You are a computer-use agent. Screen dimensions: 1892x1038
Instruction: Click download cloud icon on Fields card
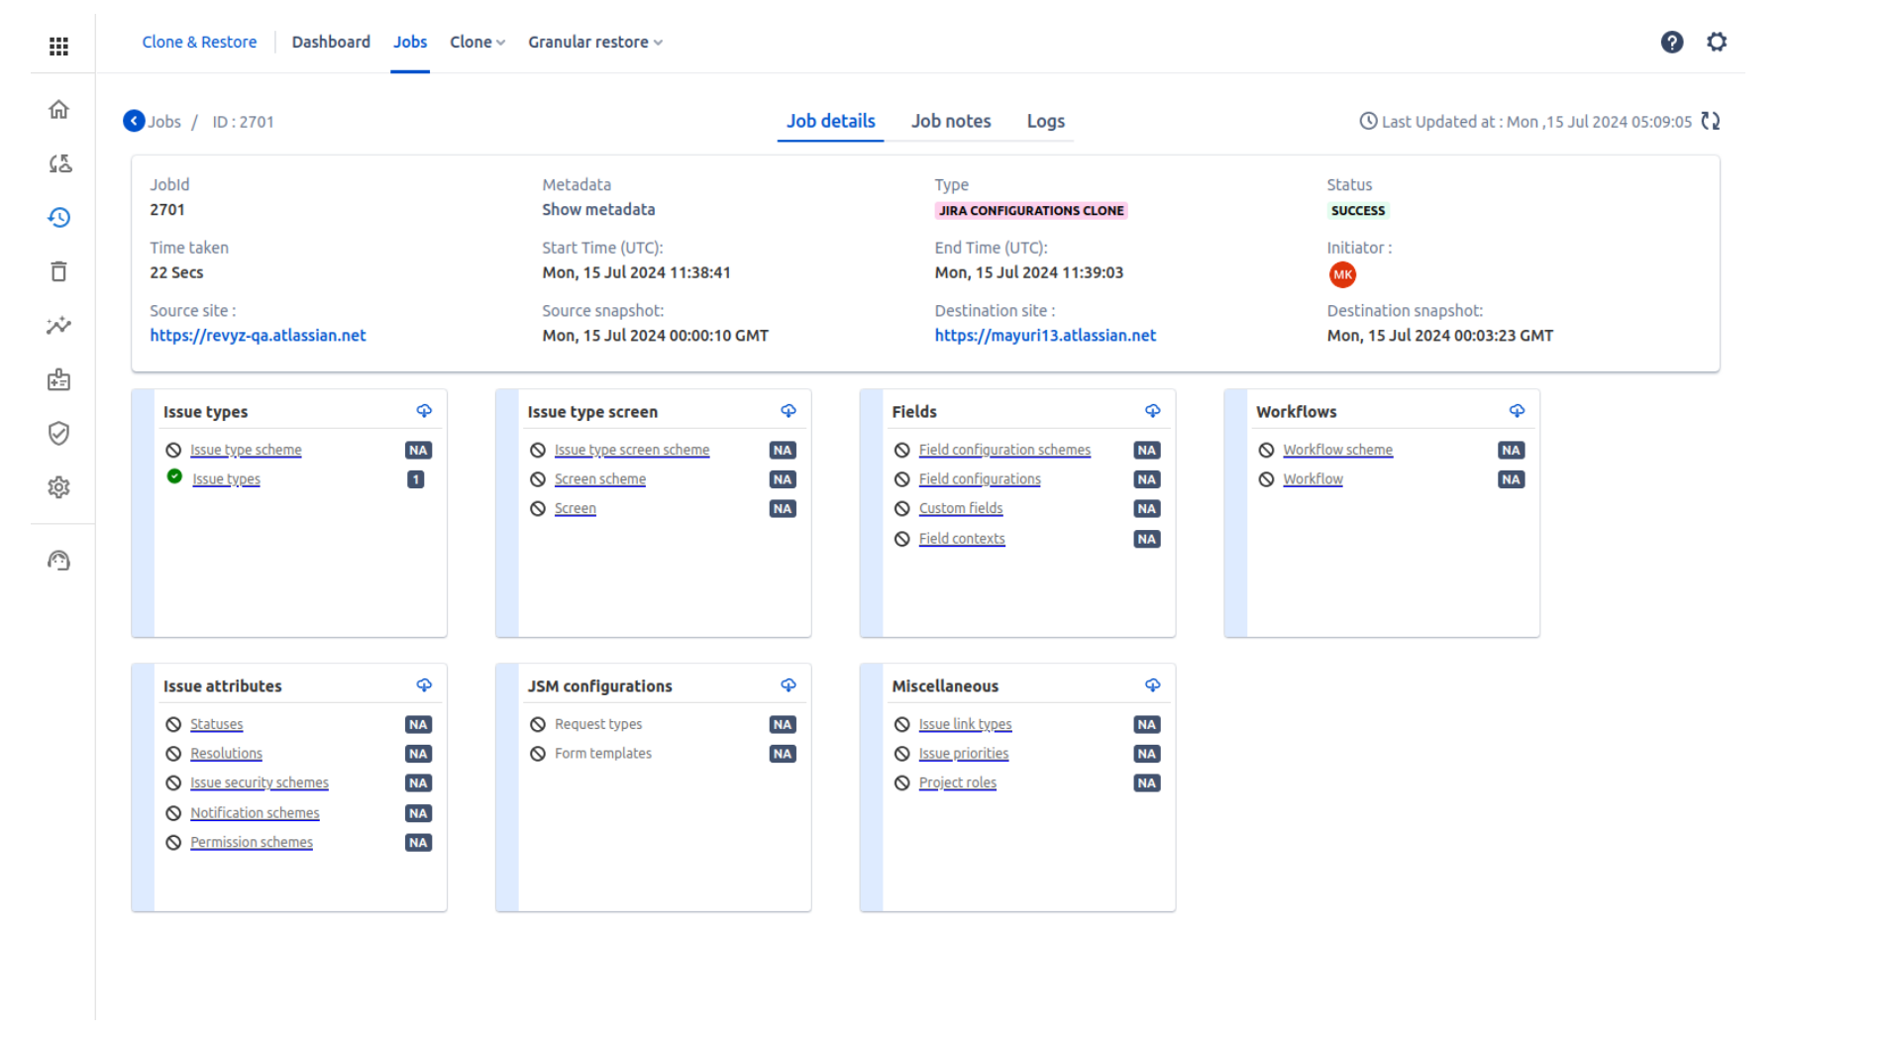point(1152,411)
